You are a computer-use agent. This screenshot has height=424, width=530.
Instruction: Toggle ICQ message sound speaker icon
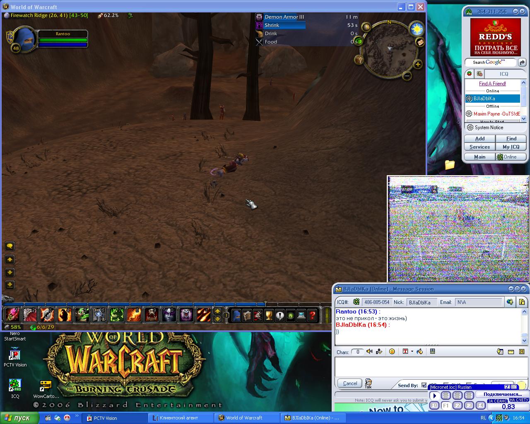click(x=369, y=352)
